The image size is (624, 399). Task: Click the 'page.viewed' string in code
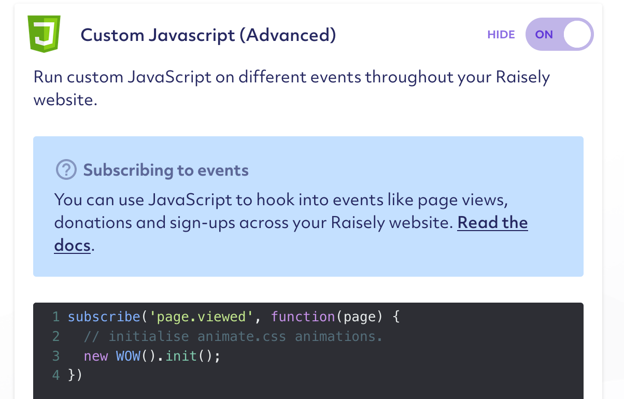[201, 317]
